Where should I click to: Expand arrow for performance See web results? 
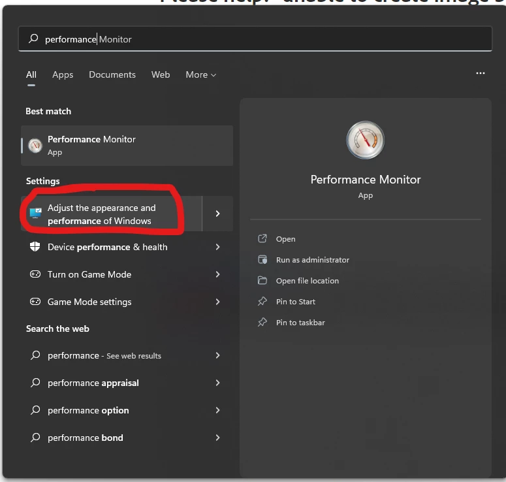coord(217,355)
